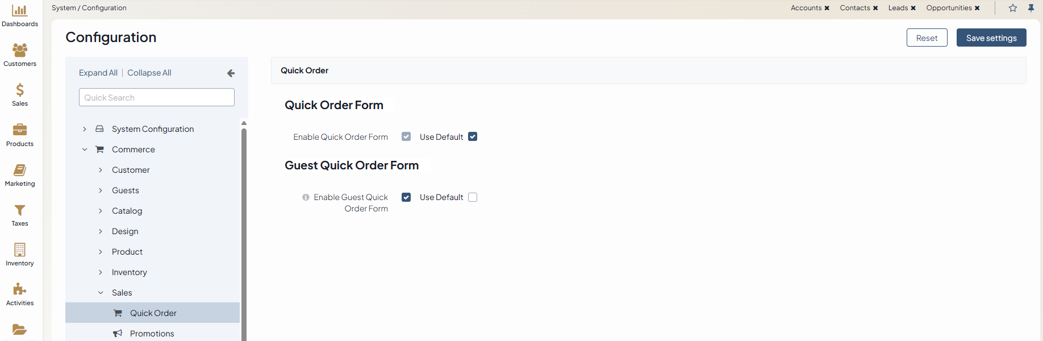Open the Sales dollar icon

(x=20, y=90)
